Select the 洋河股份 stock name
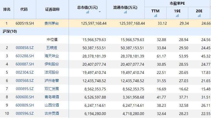The height and width of the screenshot is (118, 211). pyautogui.click(x=52, y=73)
